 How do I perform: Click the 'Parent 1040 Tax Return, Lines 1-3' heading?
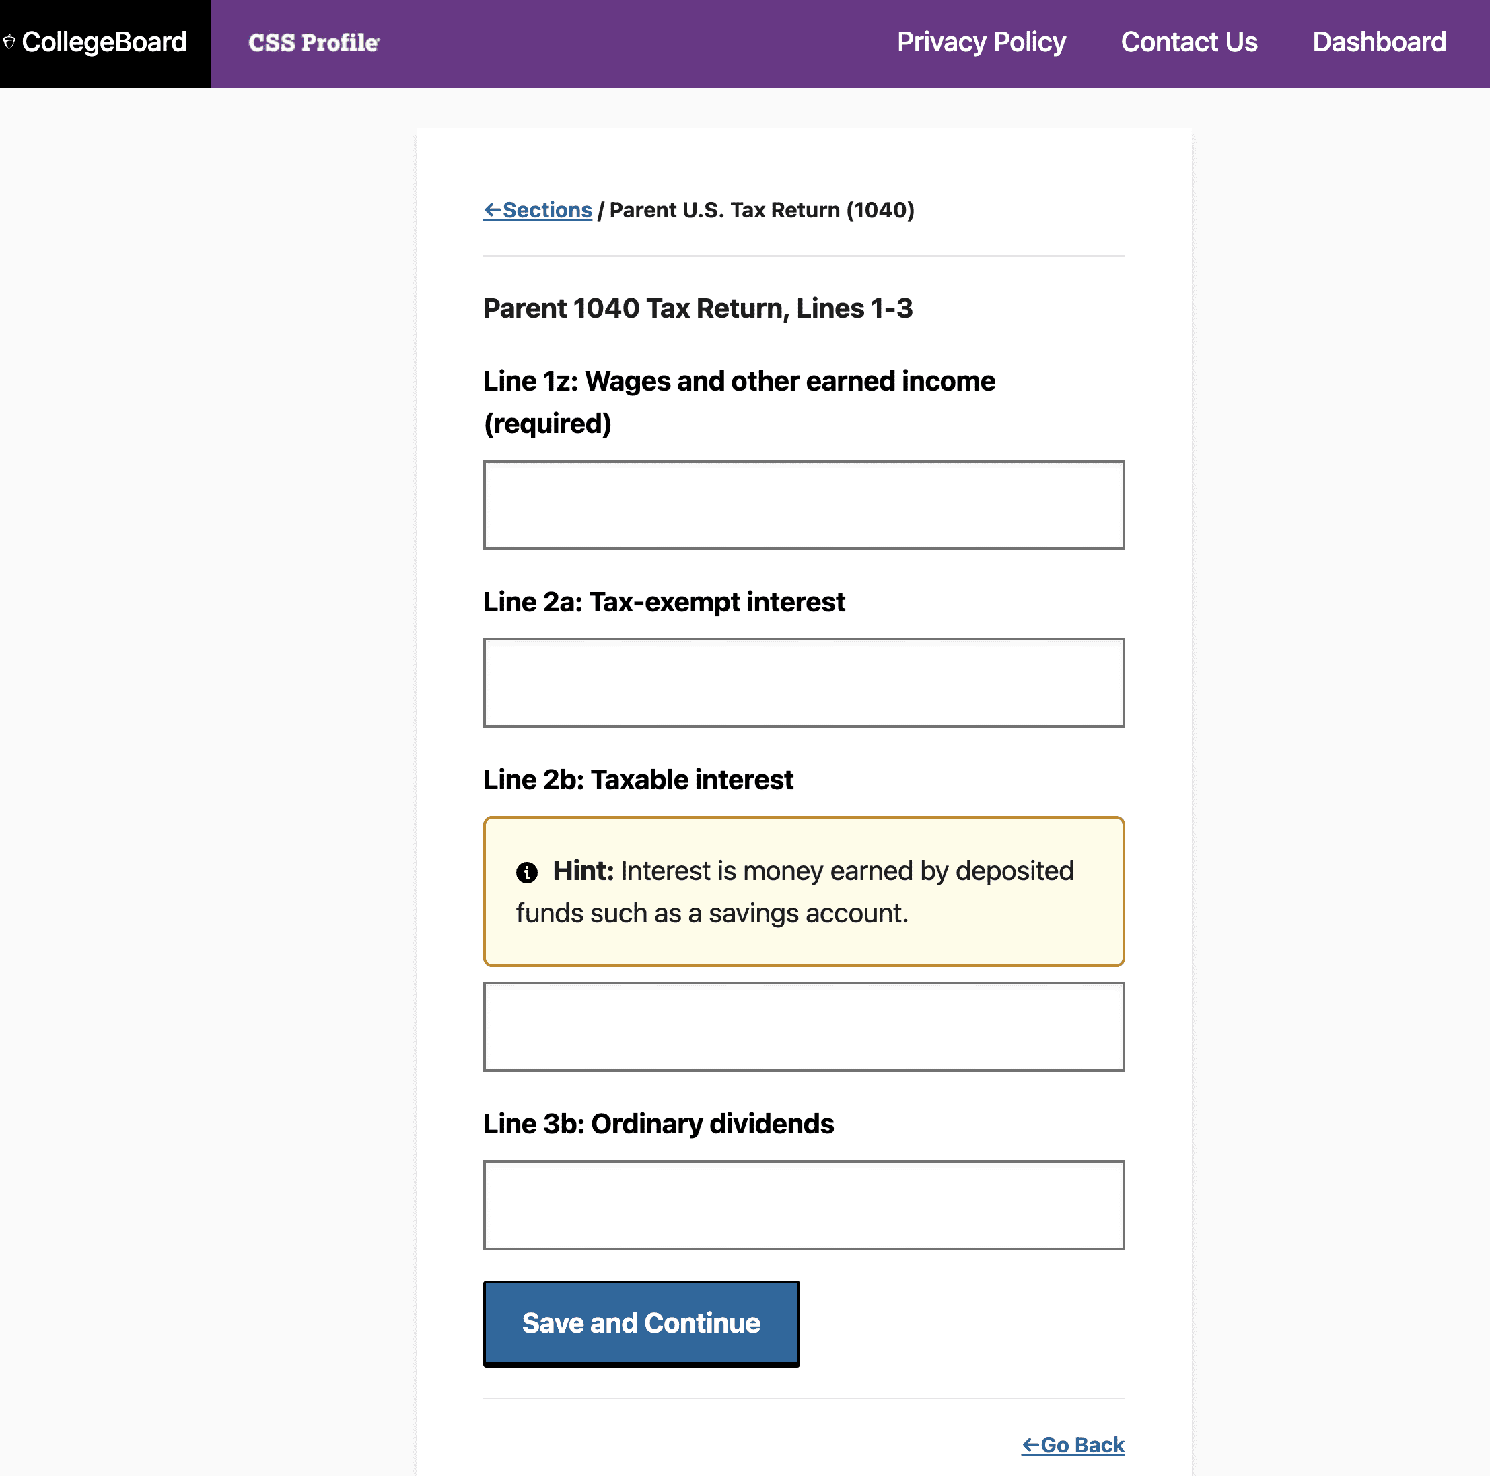click(x=698, y=308)
